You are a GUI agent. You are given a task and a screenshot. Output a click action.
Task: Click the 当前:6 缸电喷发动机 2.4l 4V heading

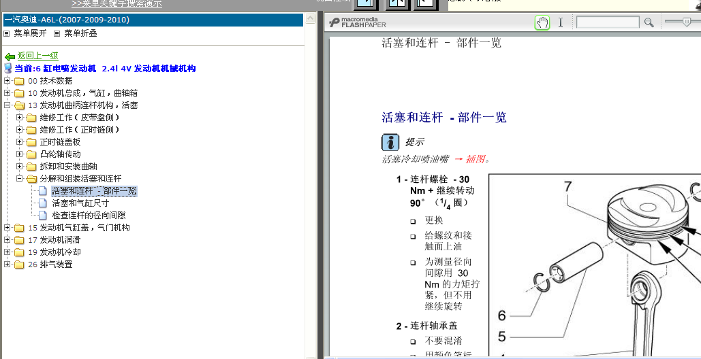[105, 69]
